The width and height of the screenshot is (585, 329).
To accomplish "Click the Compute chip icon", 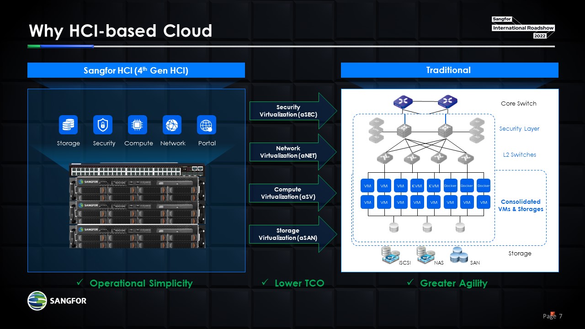I will [x=138, y=125].
